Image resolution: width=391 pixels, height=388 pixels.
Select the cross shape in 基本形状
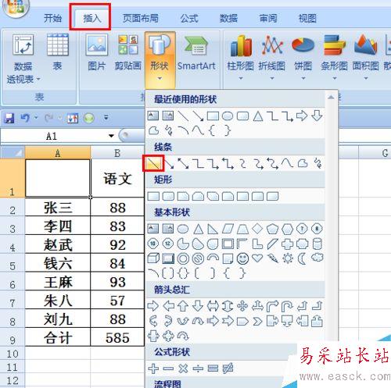(288, 244)
